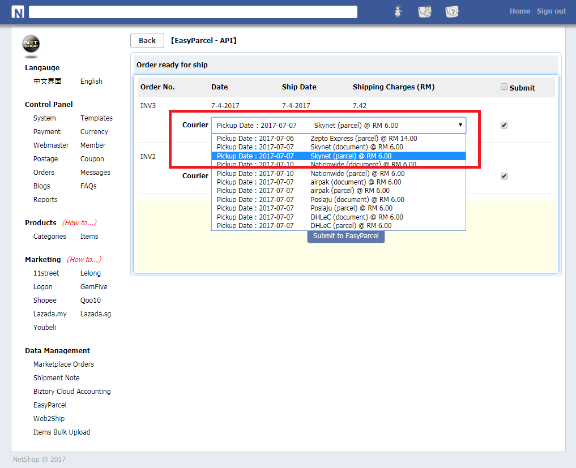Viewport: 576px width, 468px height.
Task: Uncheck the INV3 submit checkbox
Action: point(504,125)
